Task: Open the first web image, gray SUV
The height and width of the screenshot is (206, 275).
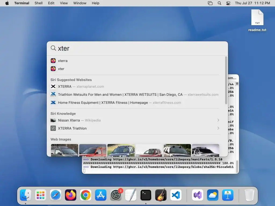Action: click(x=64, y=150)
